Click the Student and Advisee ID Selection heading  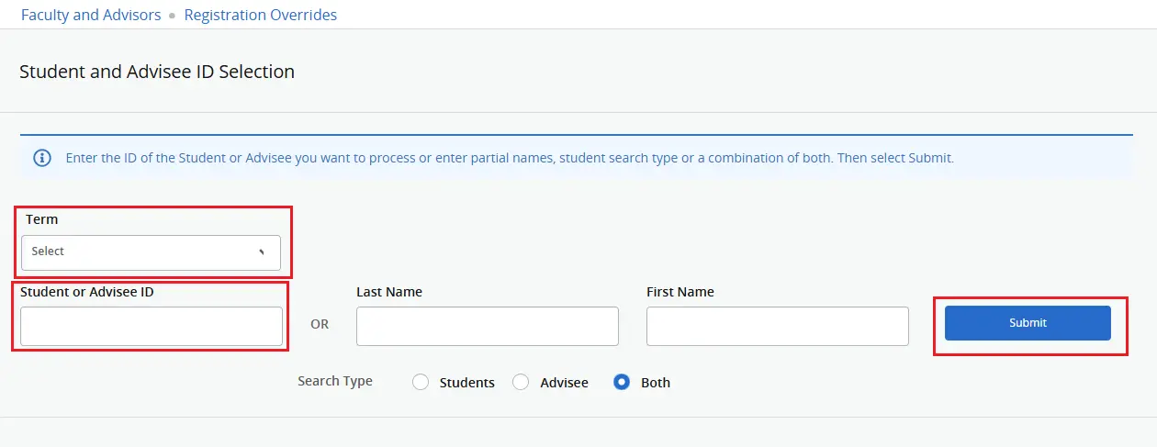[x=157, y=72]
